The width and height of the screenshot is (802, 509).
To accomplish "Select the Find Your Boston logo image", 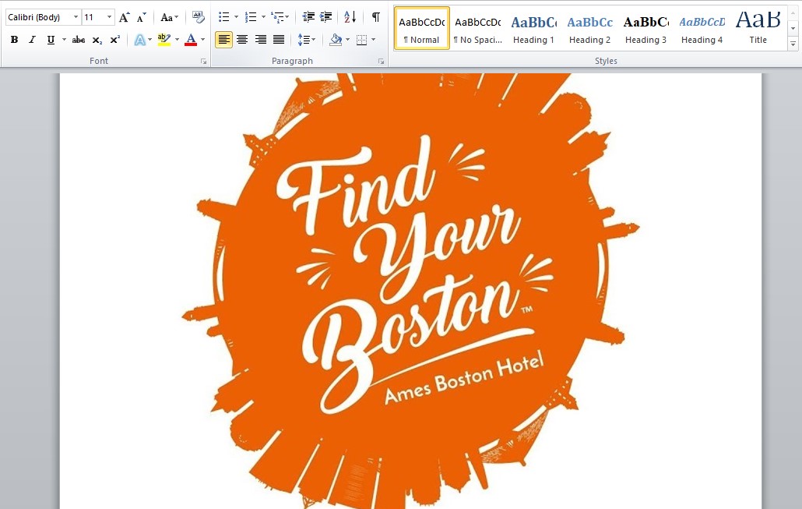I will point(410,291).
